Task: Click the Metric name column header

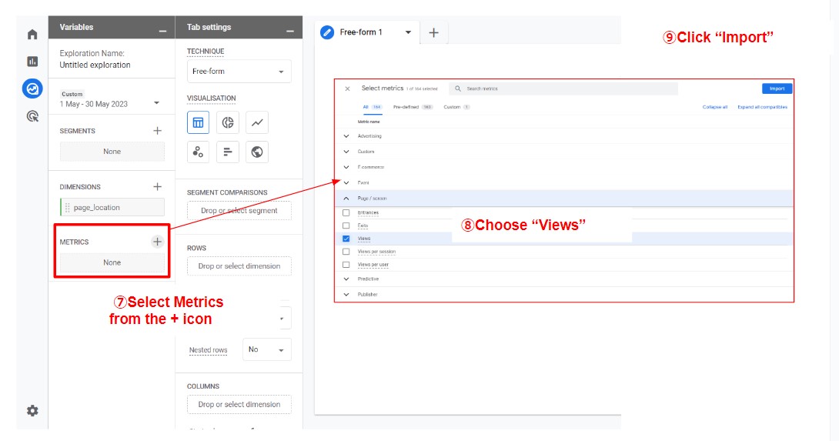Action: coord(369,122)
